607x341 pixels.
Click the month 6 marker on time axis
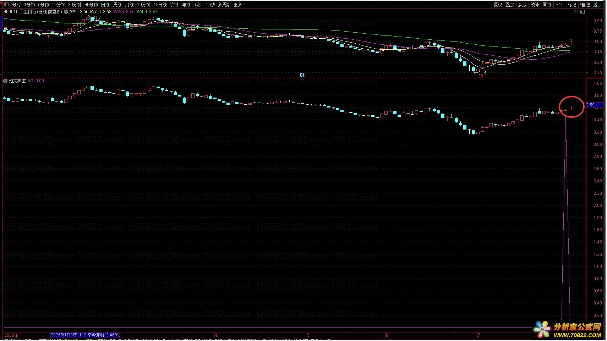(387, 335)
